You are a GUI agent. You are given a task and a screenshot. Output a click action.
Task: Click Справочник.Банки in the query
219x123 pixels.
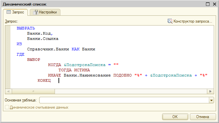[48, 49]
